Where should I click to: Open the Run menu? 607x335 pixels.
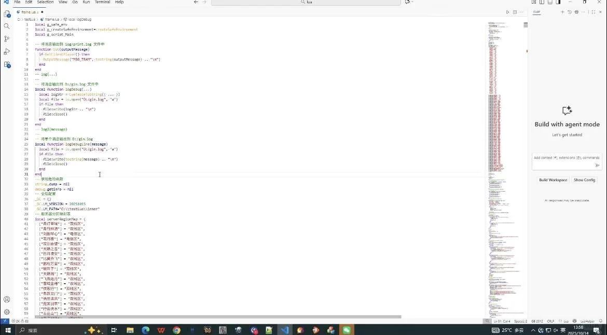tap(86, 2)
